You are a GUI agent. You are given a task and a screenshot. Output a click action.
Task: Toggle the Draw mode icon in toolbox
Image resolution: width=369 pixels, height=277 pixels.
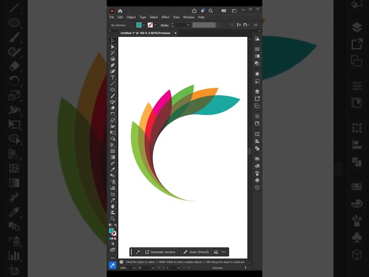113,244
